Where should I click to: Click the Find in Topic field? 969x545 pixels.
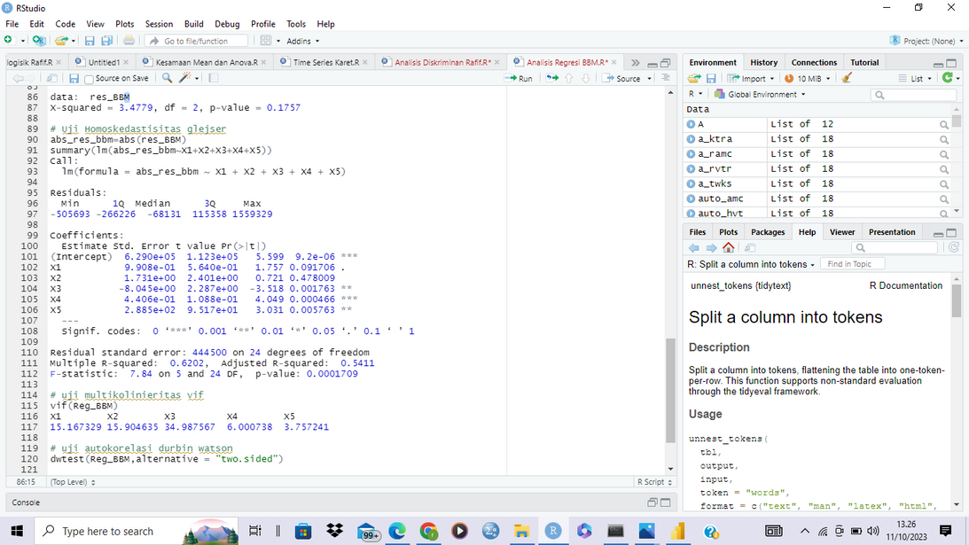[x=851, y=264]
